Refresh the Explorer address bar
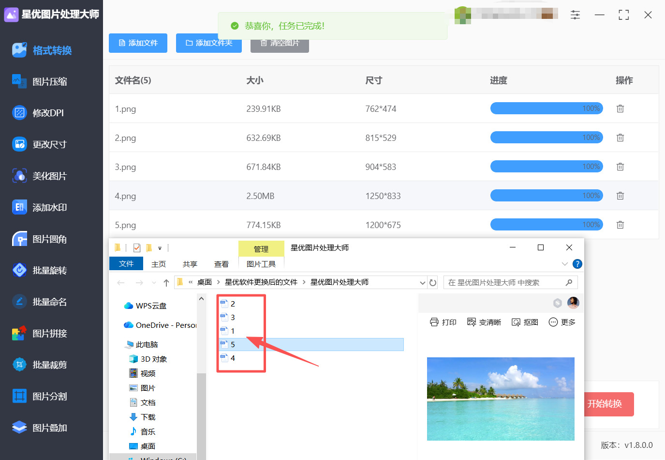 (x=433, y=282)
